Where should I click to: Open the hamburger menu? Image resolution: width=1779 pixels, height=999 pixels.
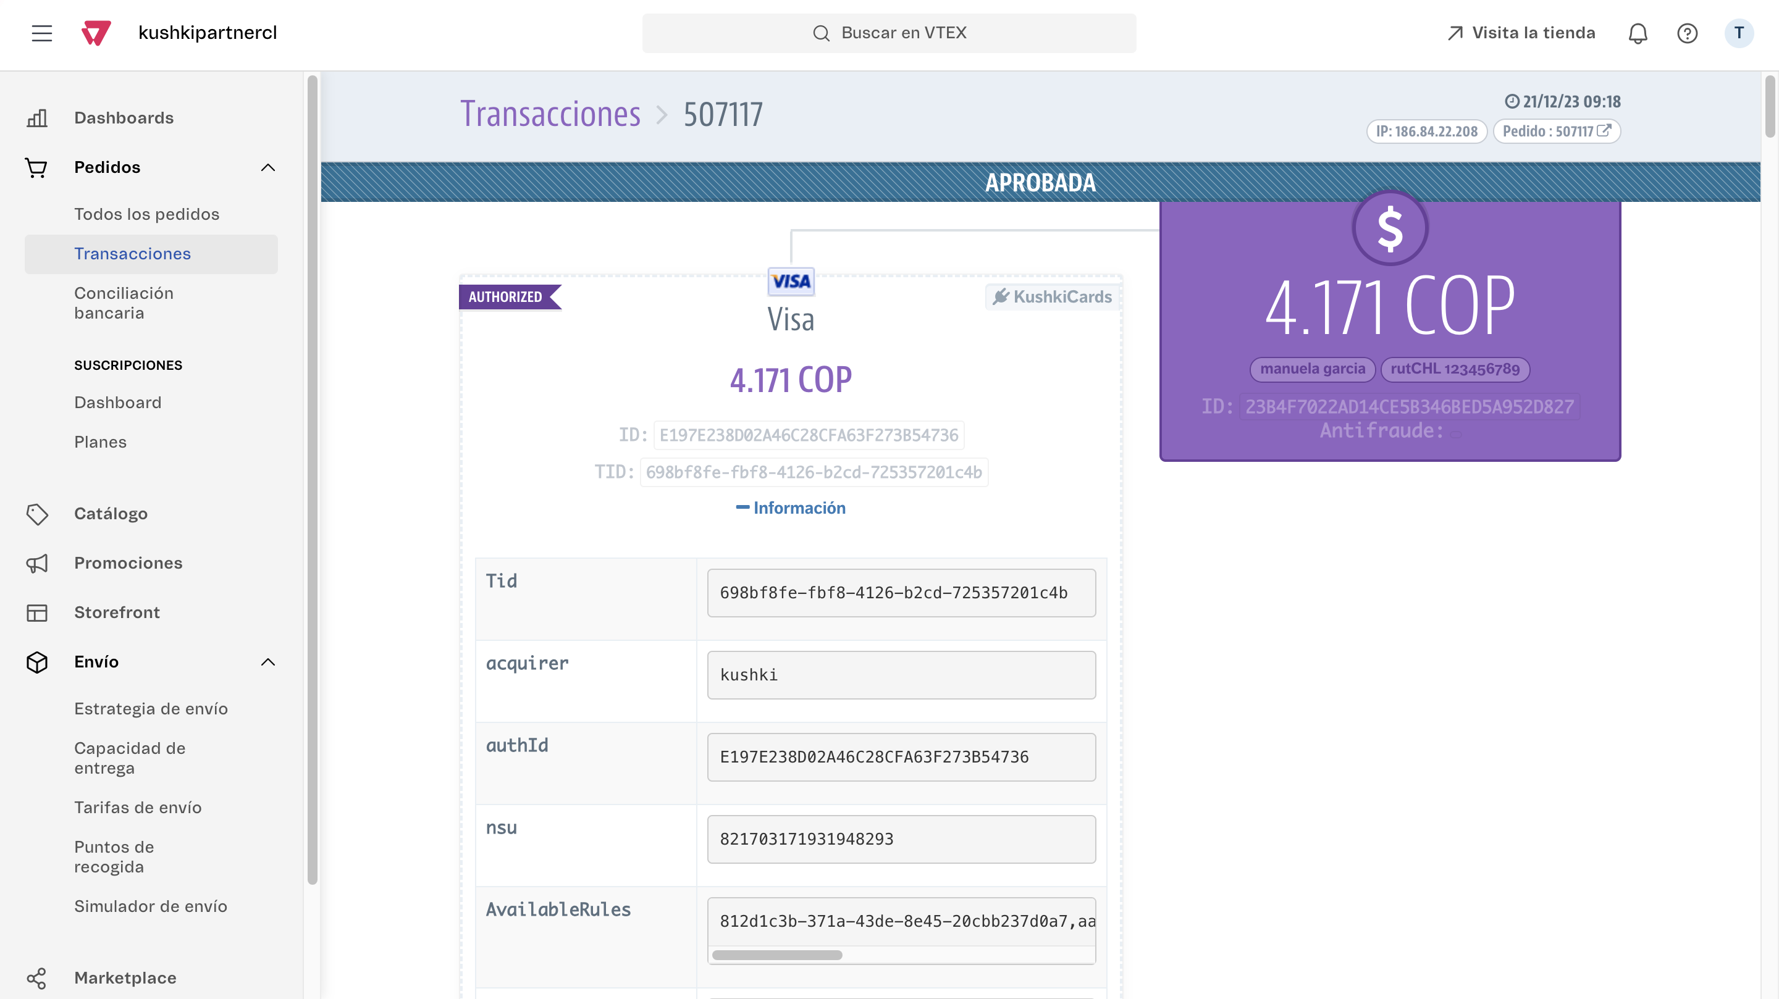[41, 33]
